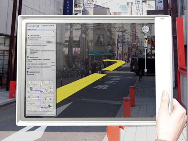This screenshot has height=141, width=188.
Task: Pan left with the navigation compass arrow
Action: tap(143, 29)
